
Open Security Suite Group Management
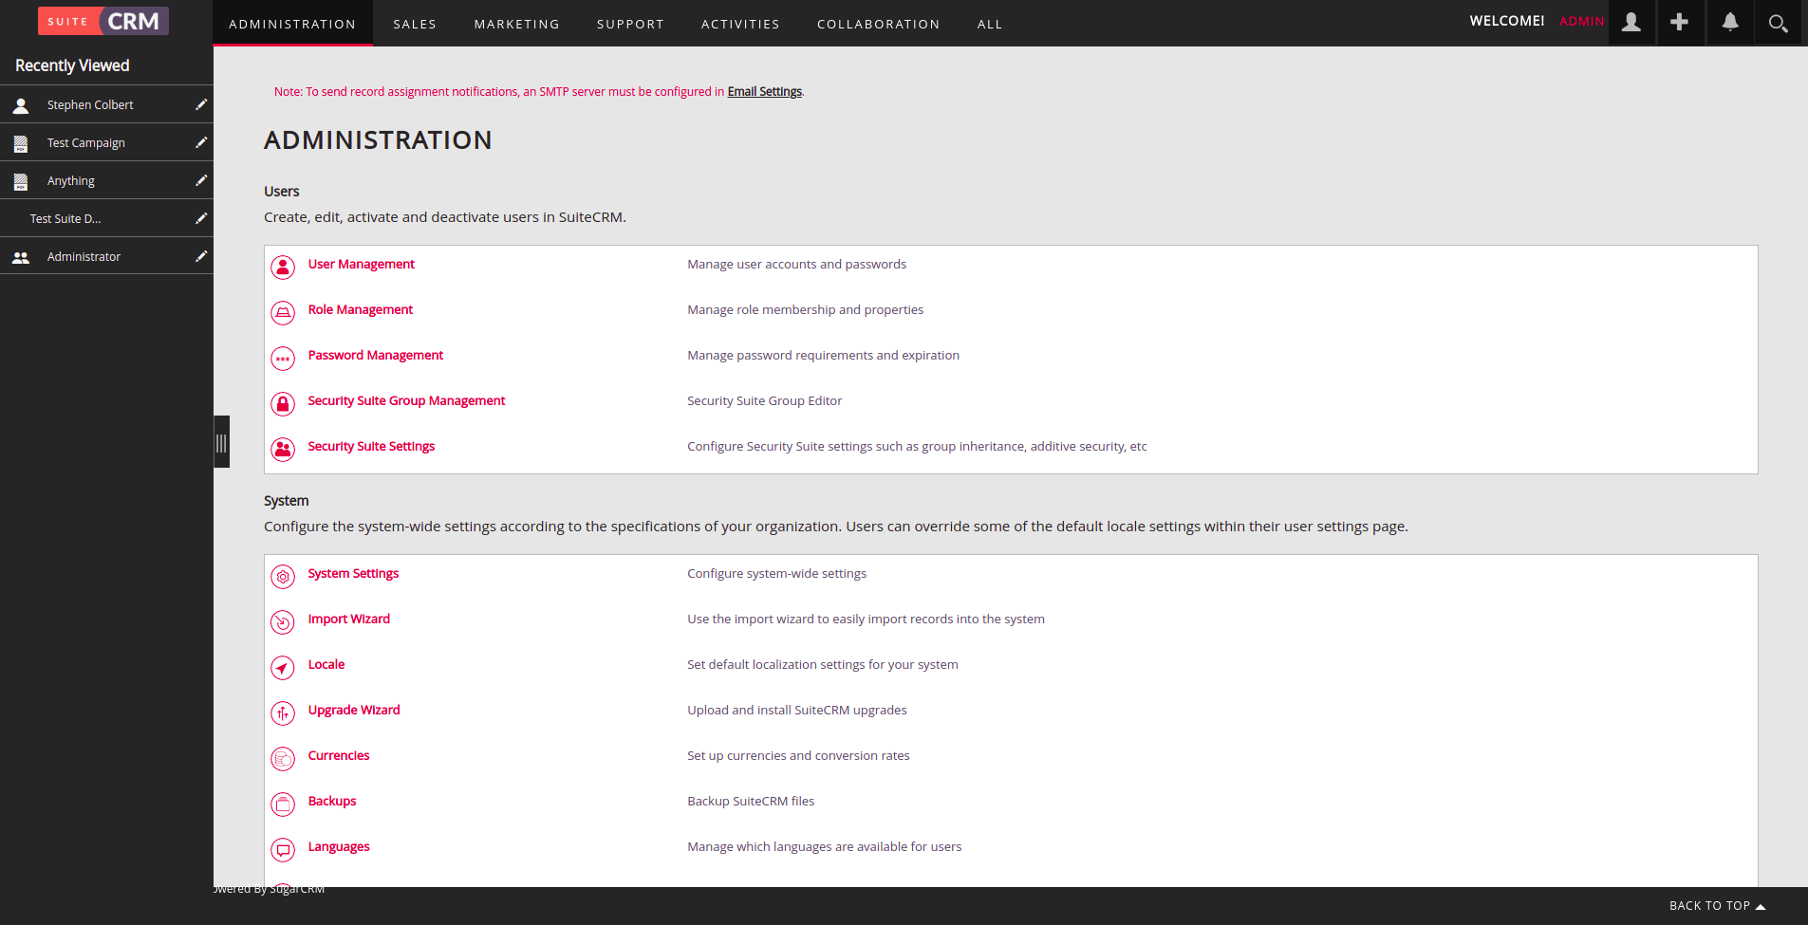tap(406, 401)
